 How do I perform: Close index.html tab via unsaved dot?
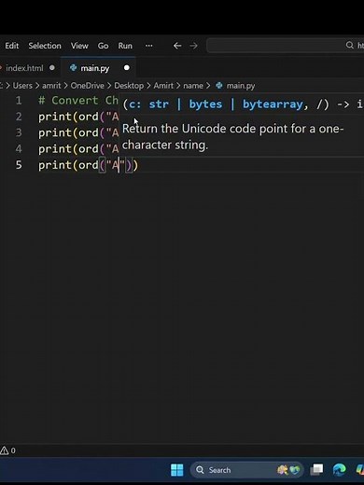coord(52,67)
